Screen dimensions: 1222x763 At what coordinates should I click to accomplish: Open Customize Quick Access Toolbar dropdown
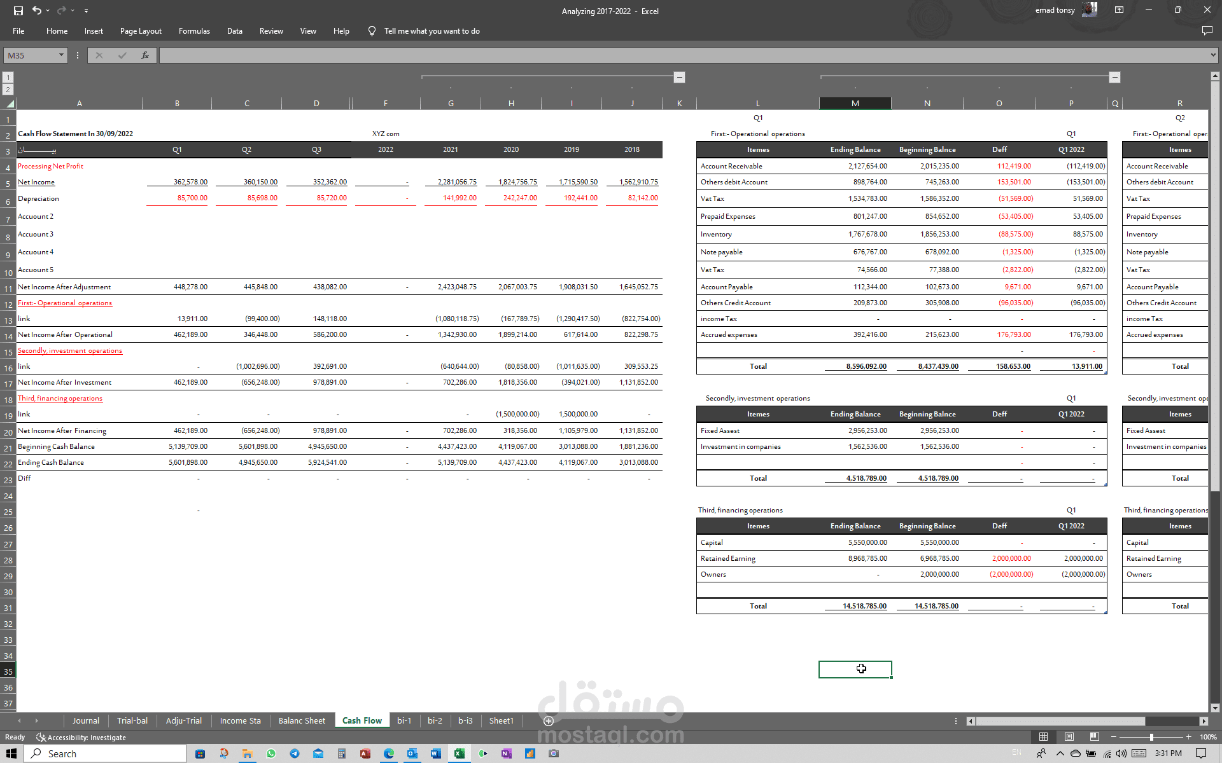[x=86, y=11]
